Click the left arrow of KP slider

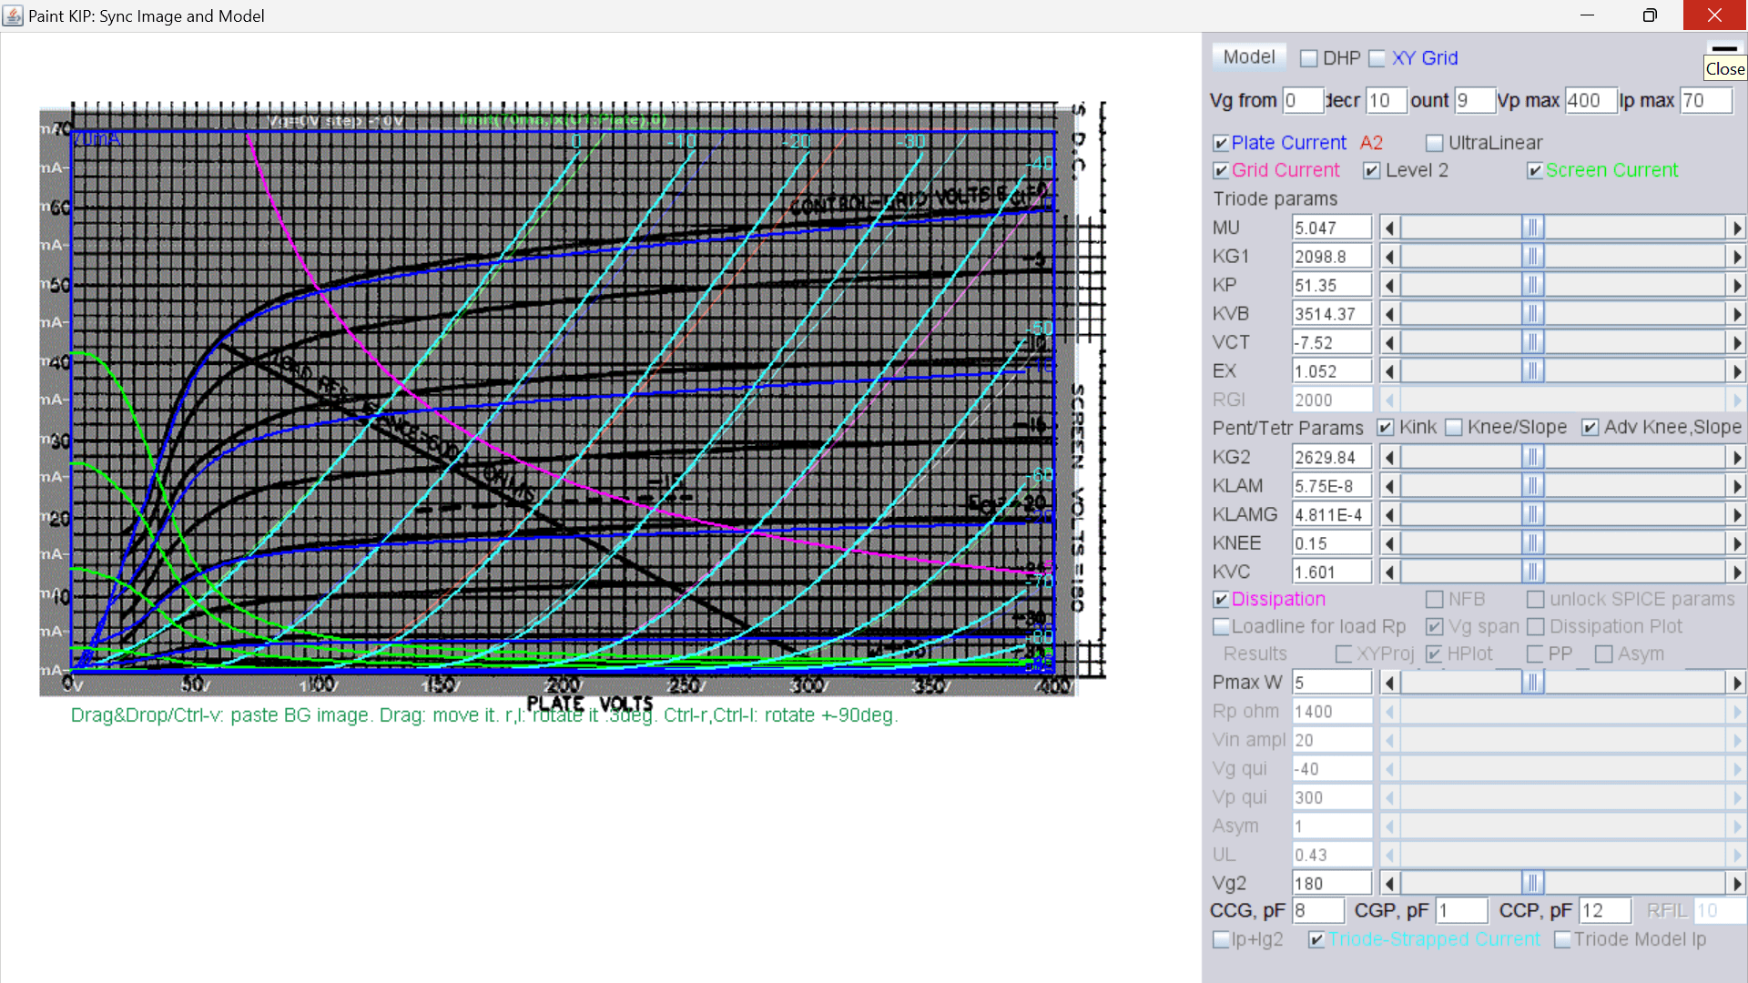click(1389, 285)
